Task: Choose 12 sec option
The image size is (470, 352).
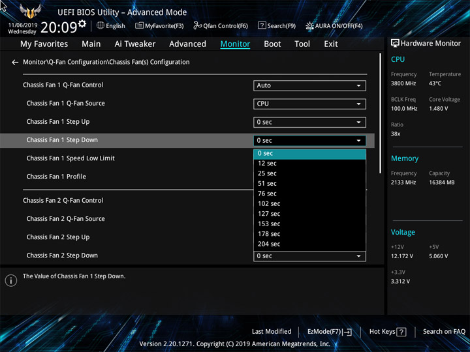Action: coord(309,164)
